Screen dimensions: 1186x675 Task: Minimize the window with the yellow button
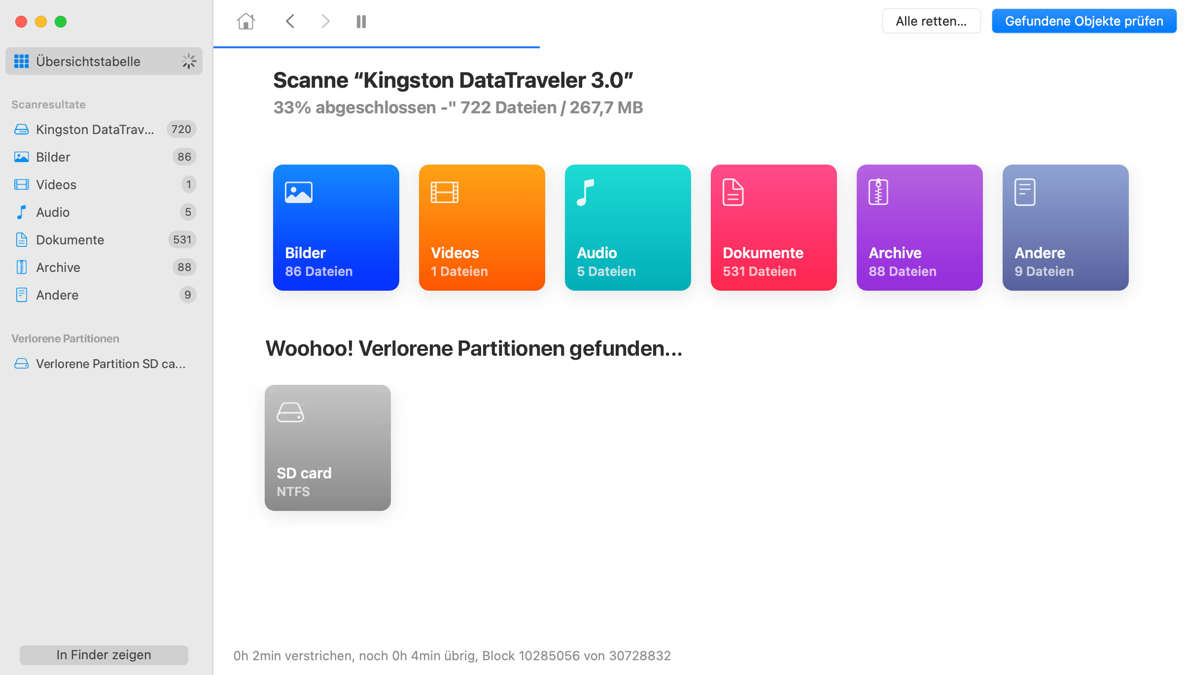pyautogui.click(x=41, y=22)
